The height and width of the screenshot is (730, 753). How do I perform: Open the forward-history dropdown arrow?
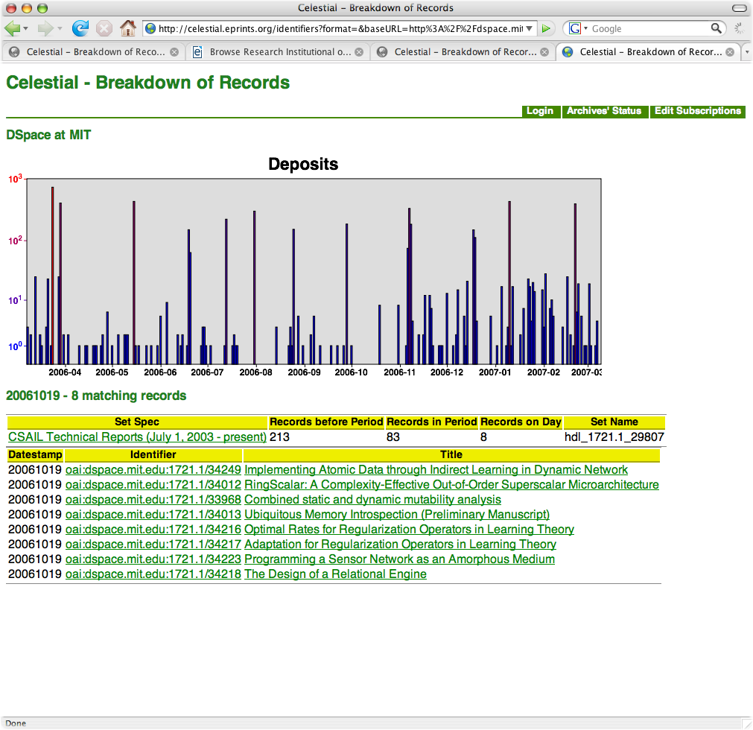[x=60, y=29]
